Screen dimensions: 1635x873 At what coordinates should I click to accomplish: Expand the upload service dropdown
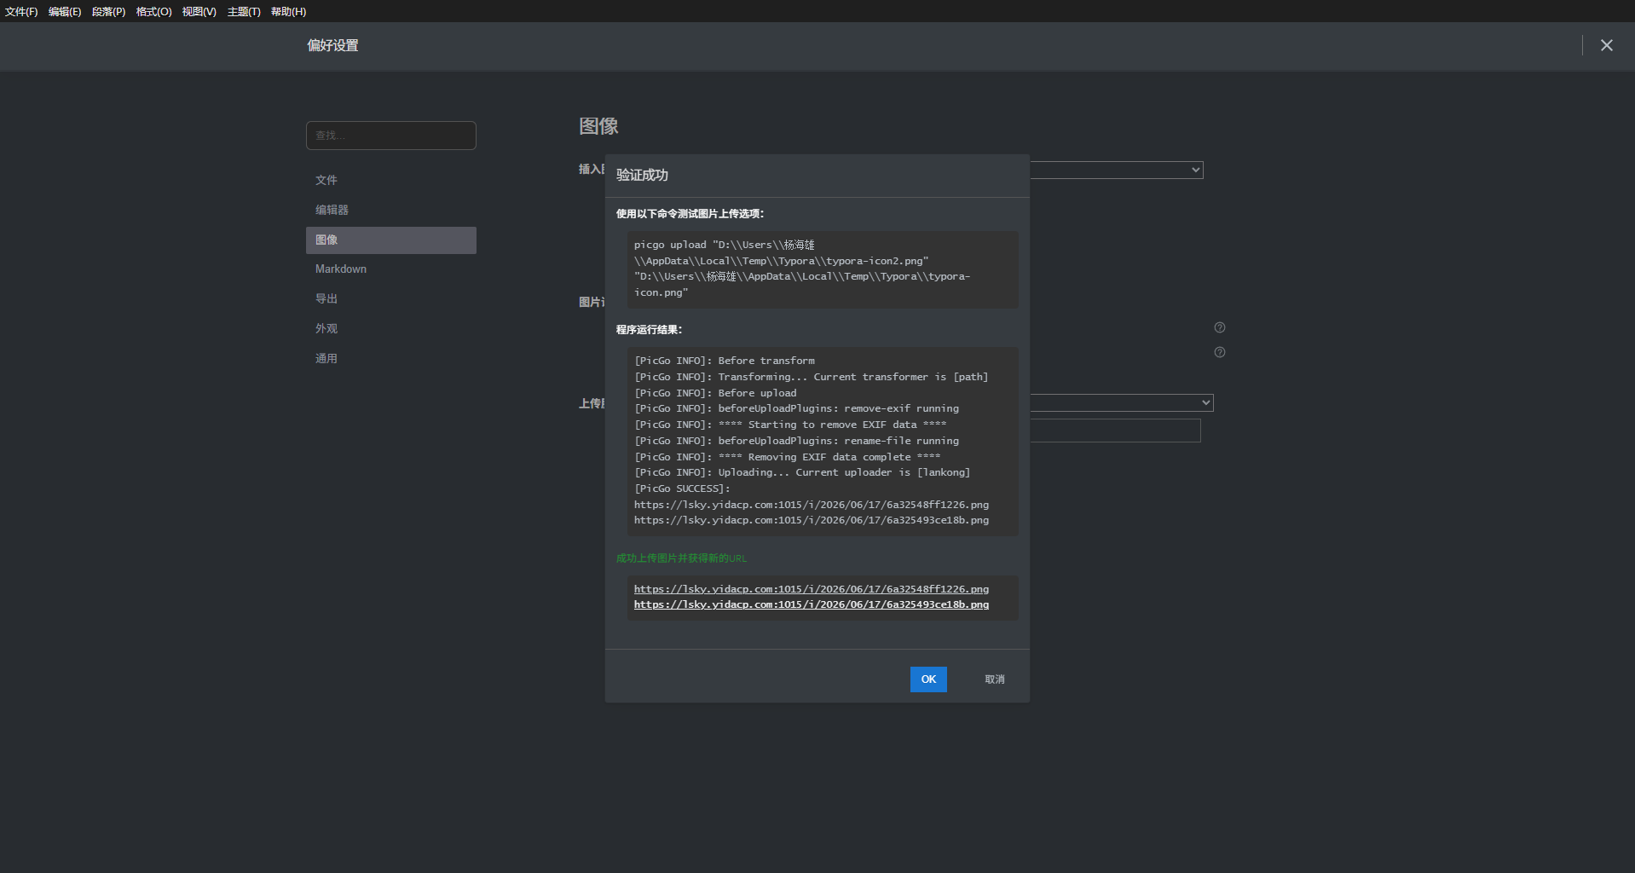tap(1122, 402)
